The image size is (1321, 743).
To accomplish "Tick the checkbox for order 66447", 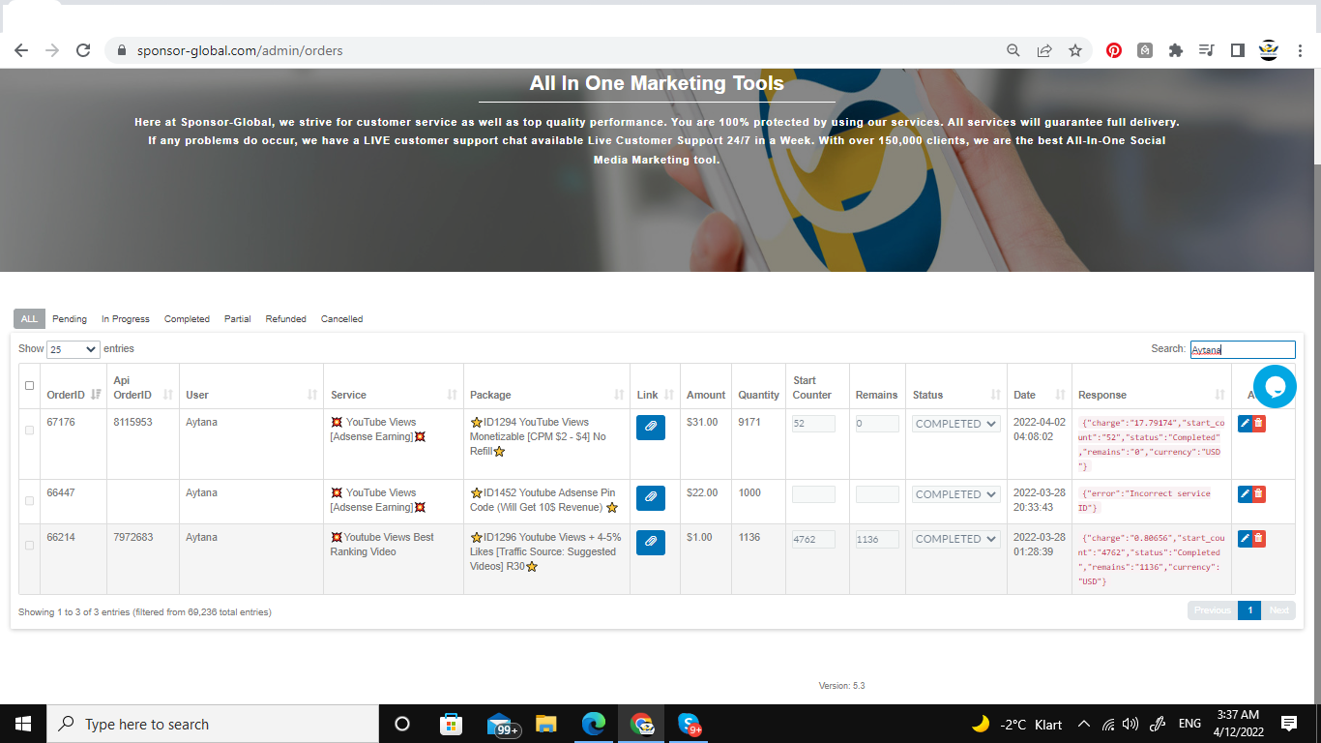I will [29, 501].
